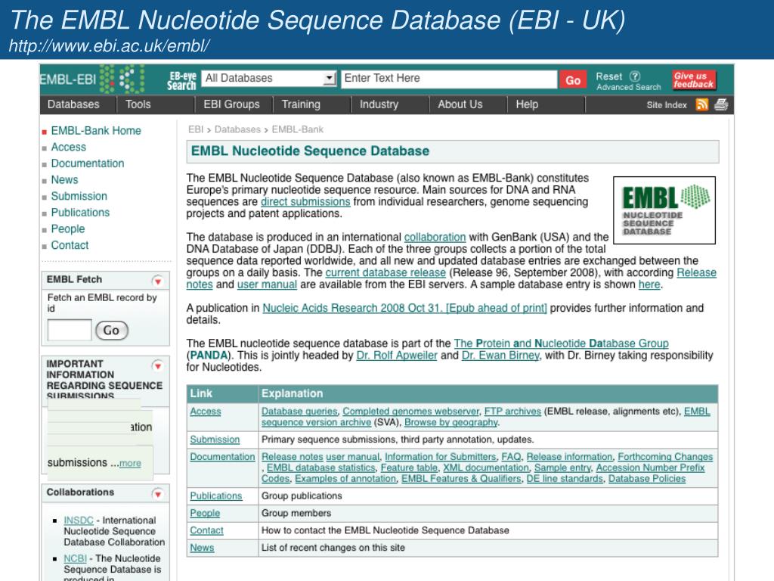Click the Enter Text Here search field

pyautogui.click(x=449, y=78)
